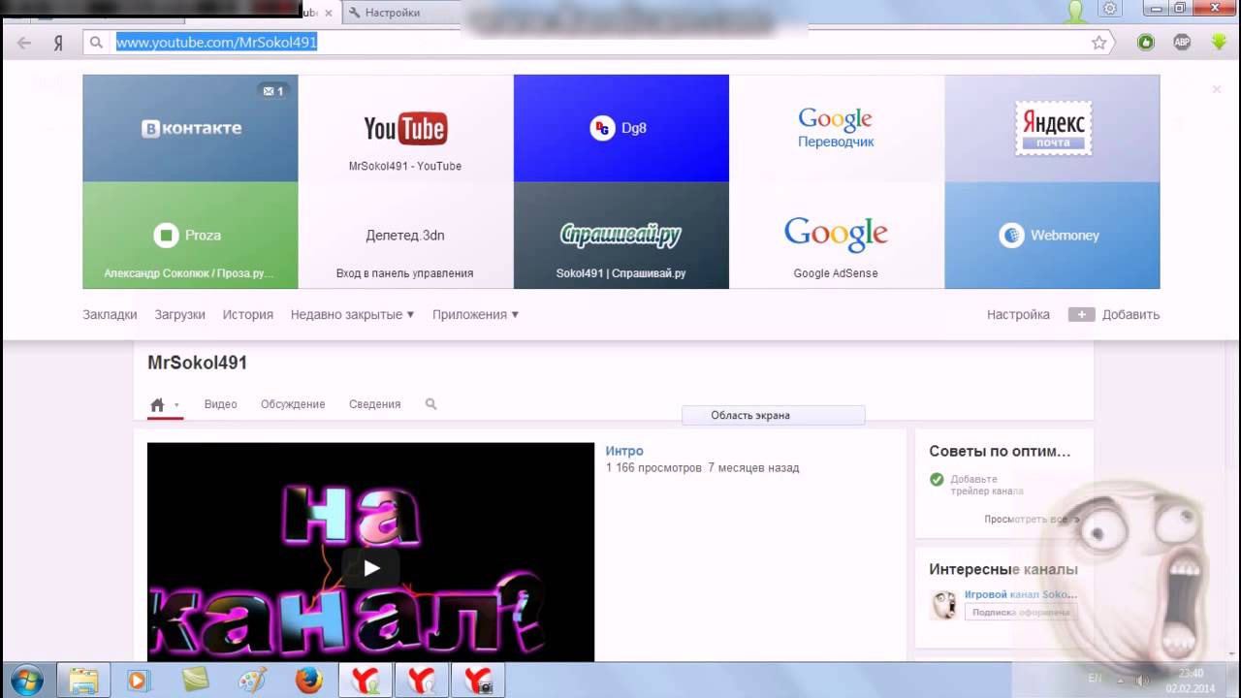Click the EN language indicator in tray
This screenshot has height=698, width=1241.
pos(1095,679)
